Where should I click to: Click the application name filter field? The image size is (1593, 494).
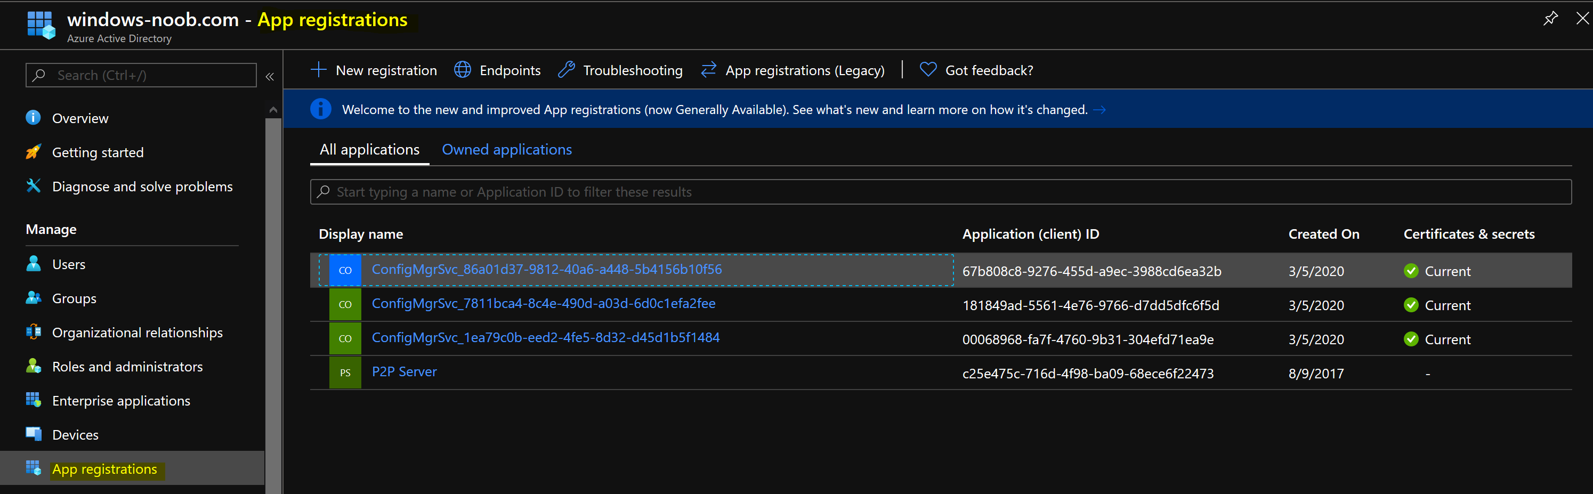point(941,192)
